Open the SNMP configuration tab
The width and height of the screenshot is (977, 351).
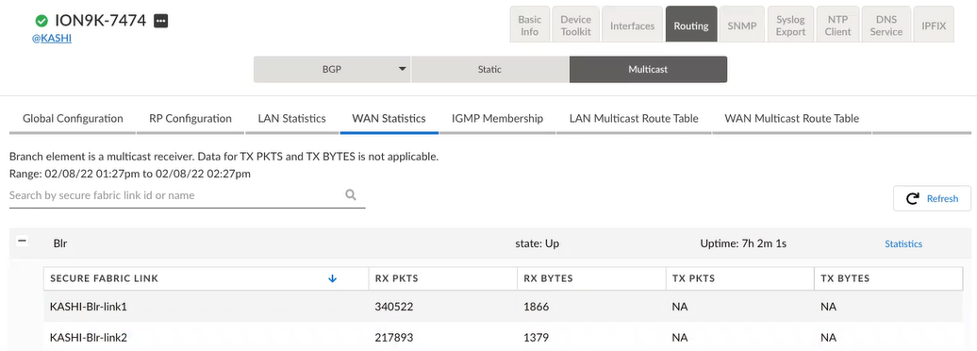click(x=741, y=25)
